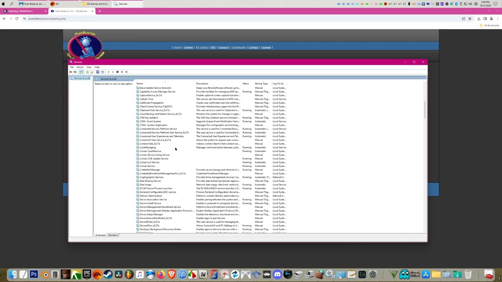Open the Action menu in Services
This screenshot has width=502, height=282.
[80, 67]
